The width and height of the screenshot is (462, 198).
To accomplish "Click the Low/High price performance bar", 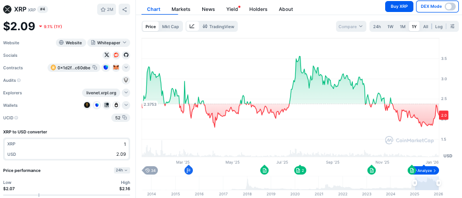I will [66, 195].
